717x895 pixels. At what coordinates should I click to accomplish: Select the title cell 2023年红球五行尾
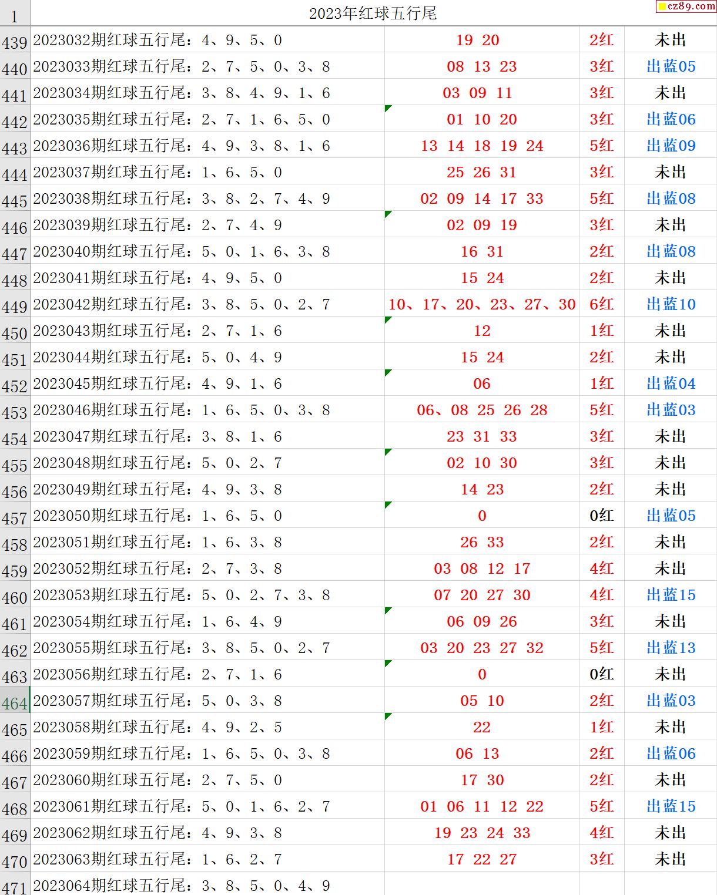coord(373,14)
